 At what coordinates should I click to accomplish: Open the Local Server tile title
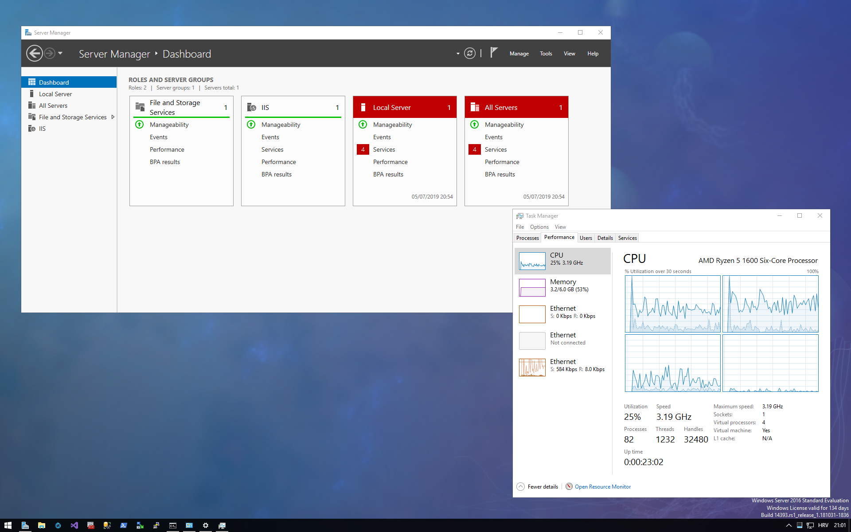point(392,107)
